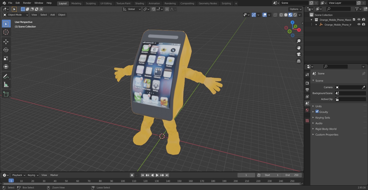Image resolution: width=368 pixels, height=190 pixels.
Task: Toggle proportional editing in the header
Action: tap(167, 9)
